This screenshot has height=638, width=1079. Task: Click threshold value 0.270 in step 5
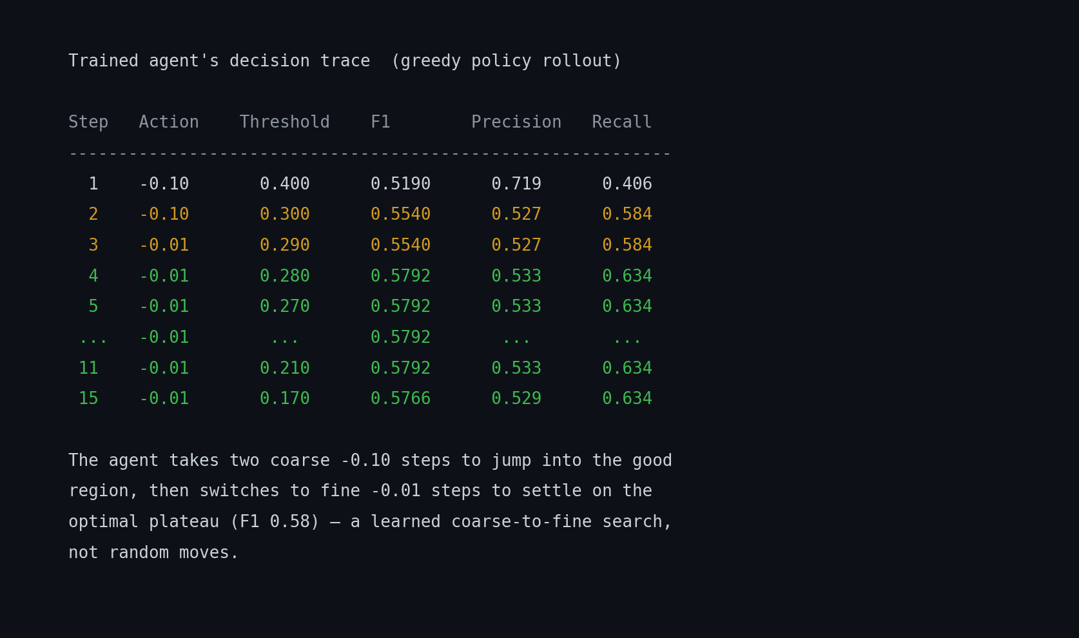click(285, 307)
